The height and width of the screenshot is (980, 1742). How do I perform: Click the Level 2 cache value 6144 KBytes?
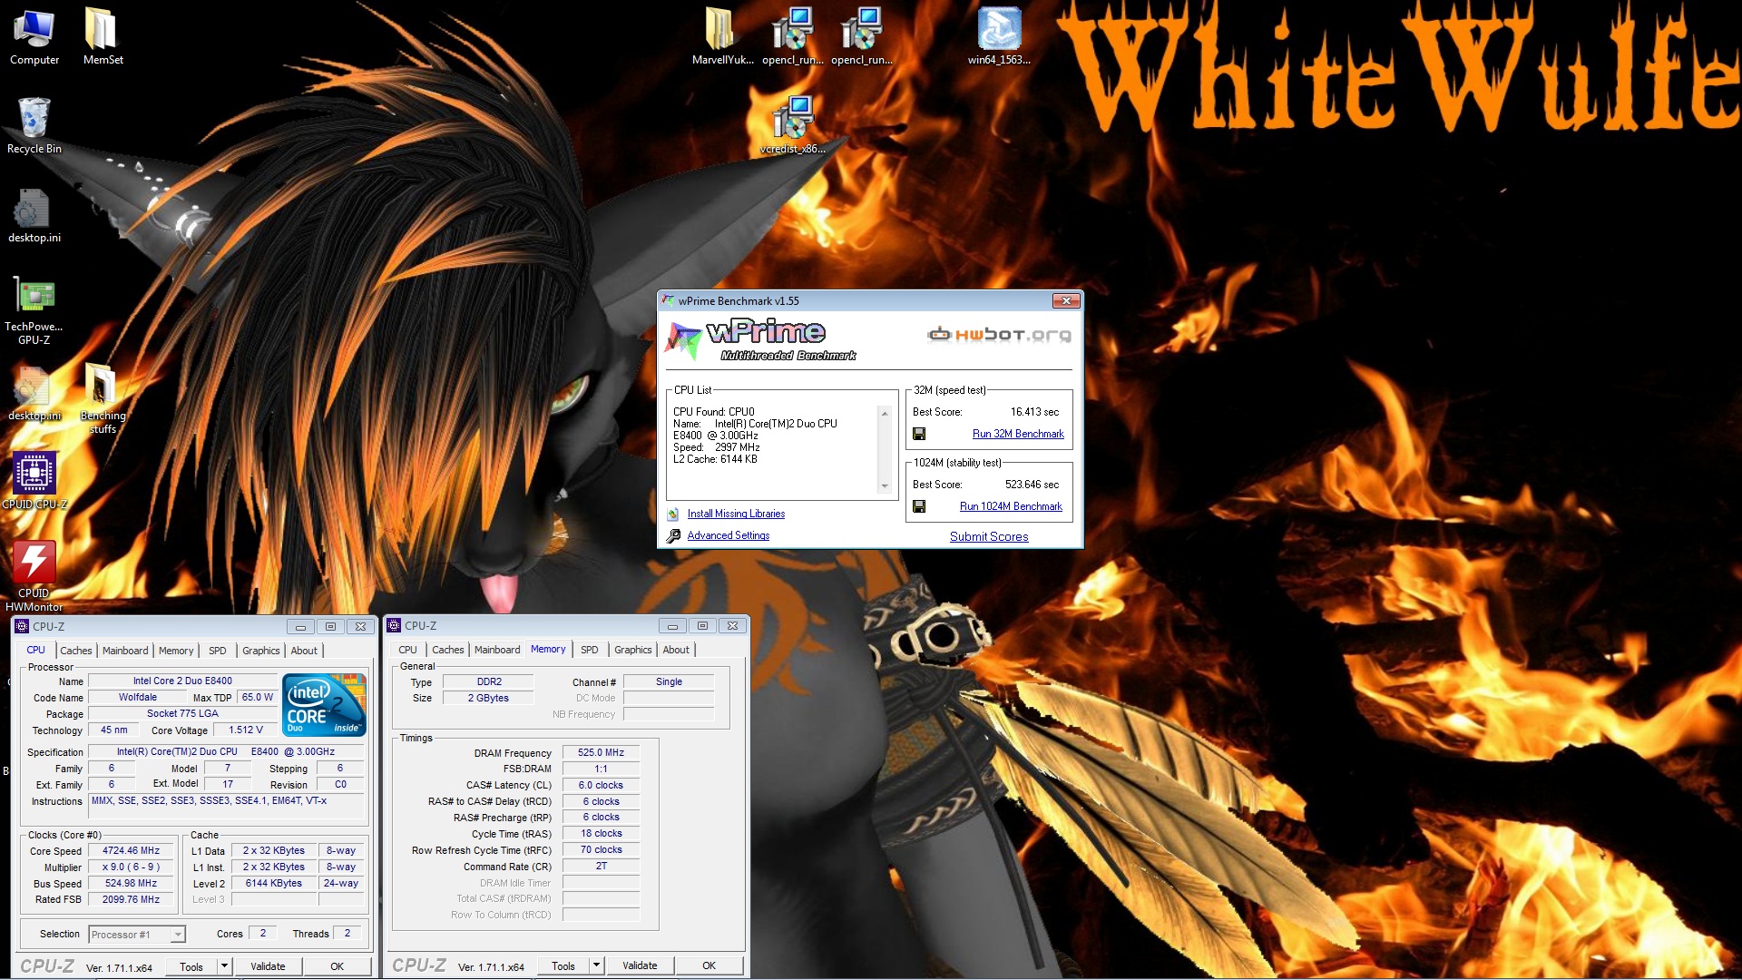pyautogui.click(x=274, y=884)
